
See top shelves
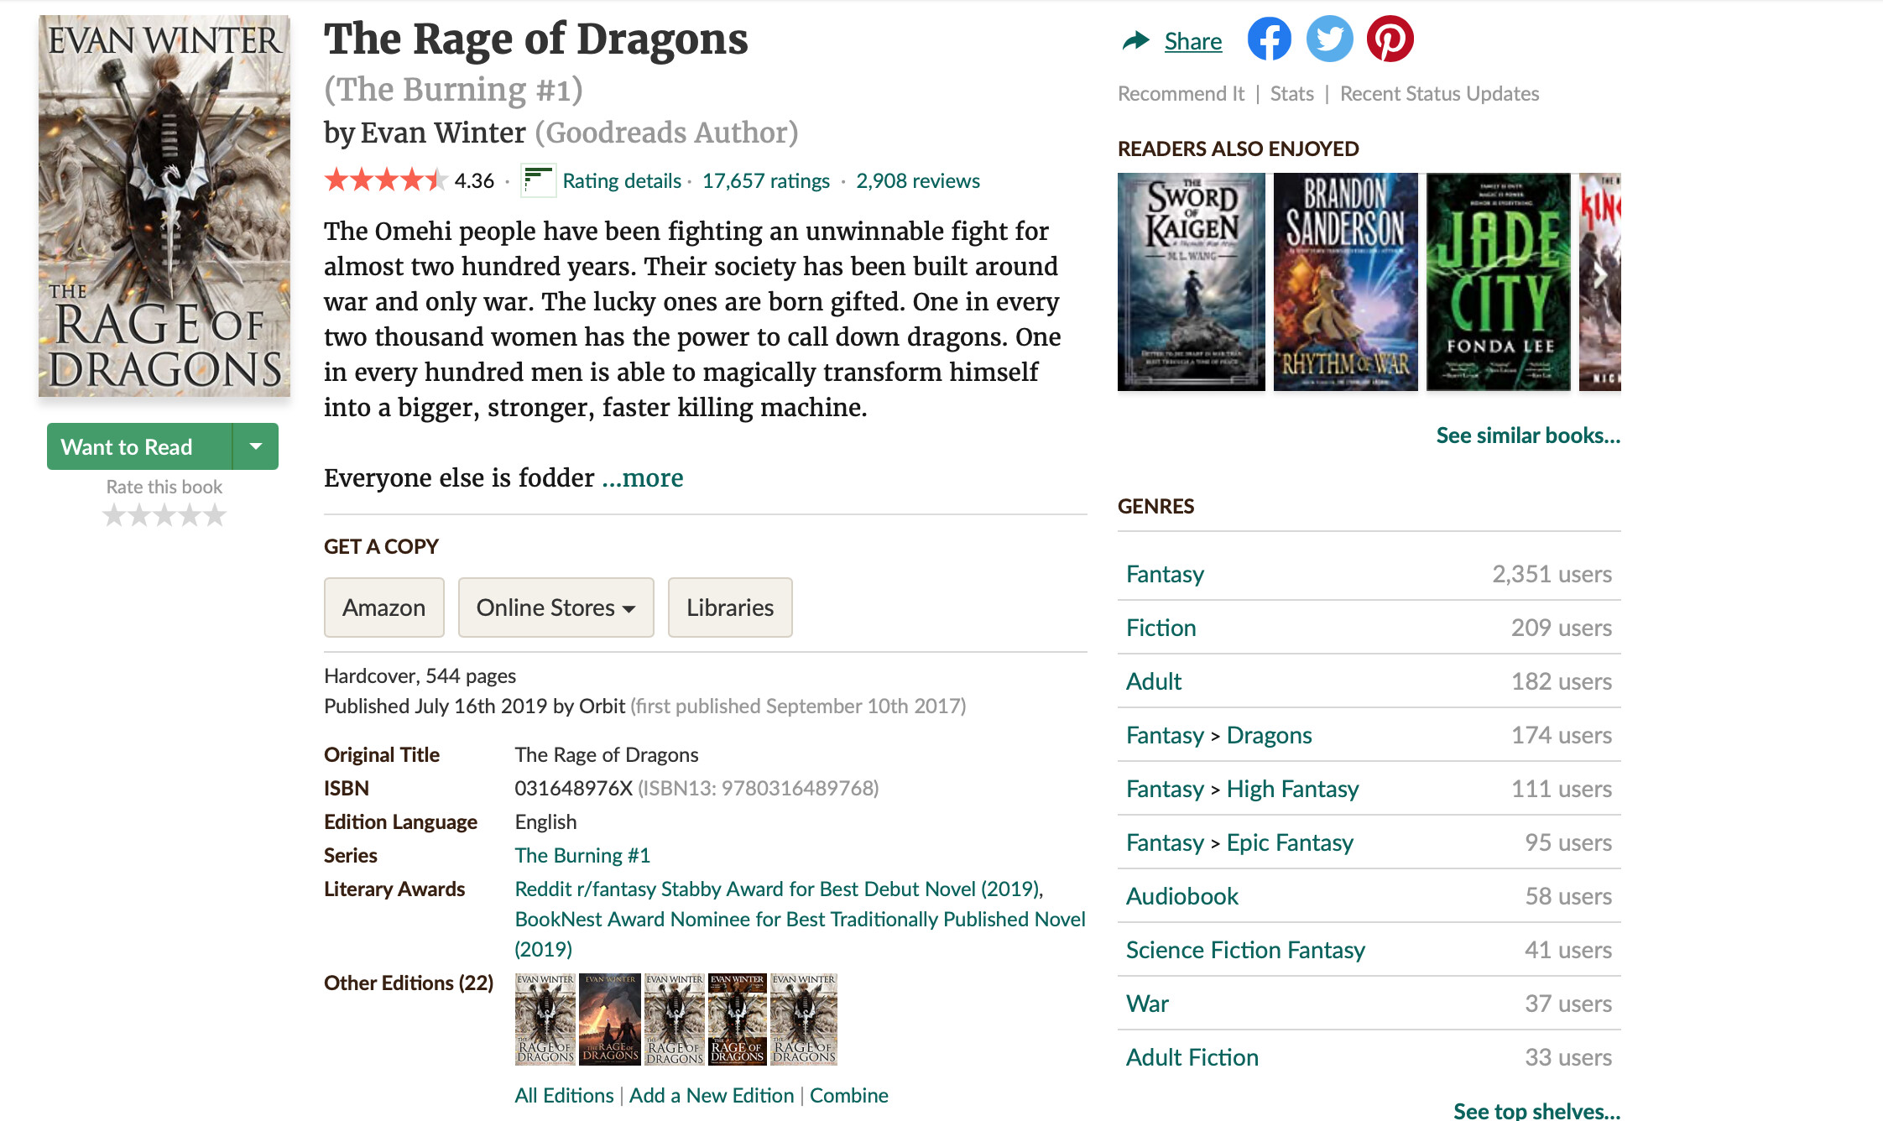tap(1536, 1110)
